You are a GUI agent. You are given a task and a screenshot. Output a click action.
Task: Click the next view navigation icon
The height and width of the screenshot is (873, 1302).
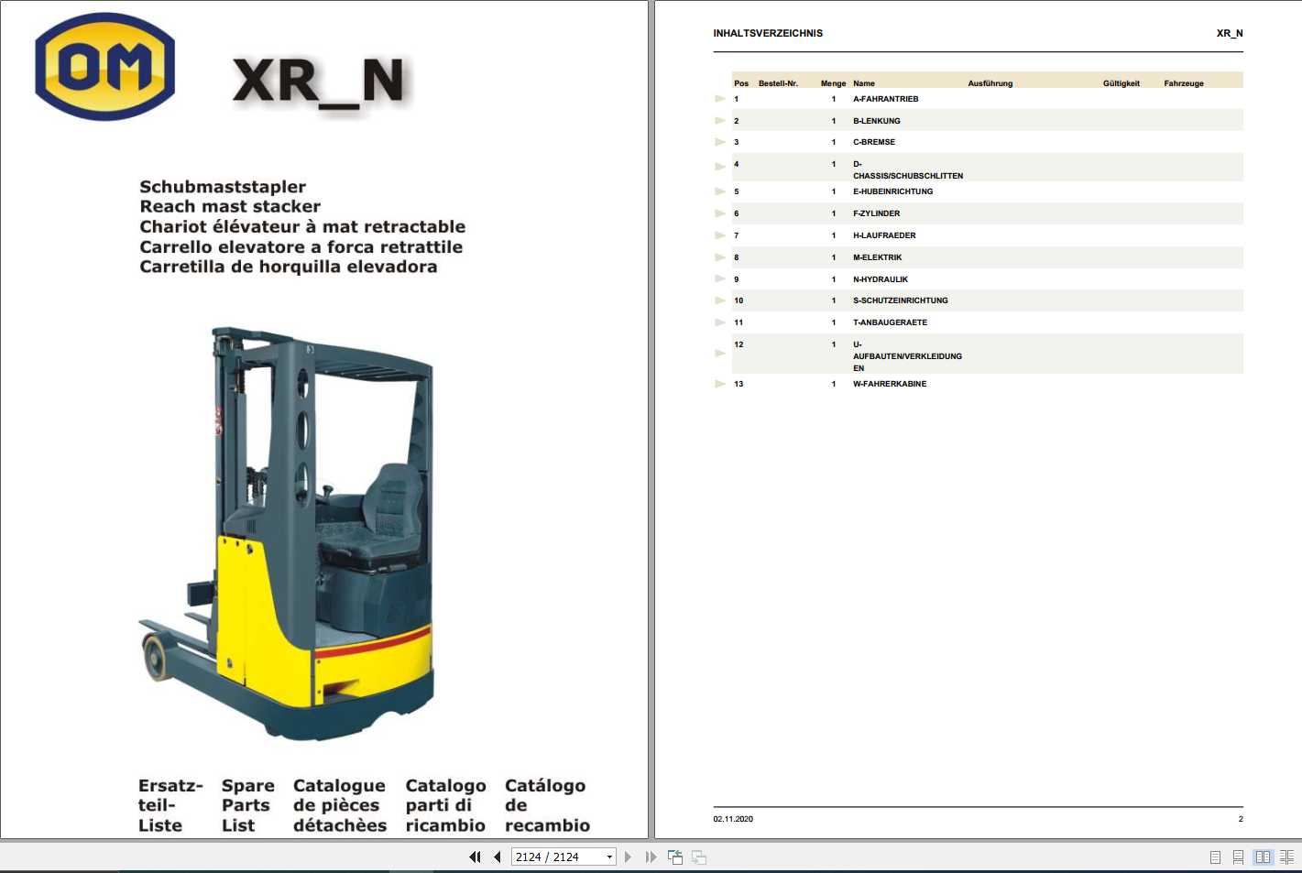(699, 857)
